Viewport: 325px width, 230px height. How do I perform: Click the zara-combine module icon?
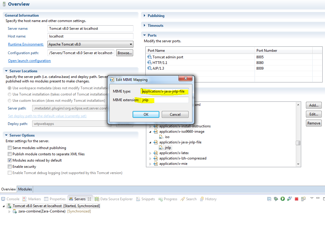point(15,211)
